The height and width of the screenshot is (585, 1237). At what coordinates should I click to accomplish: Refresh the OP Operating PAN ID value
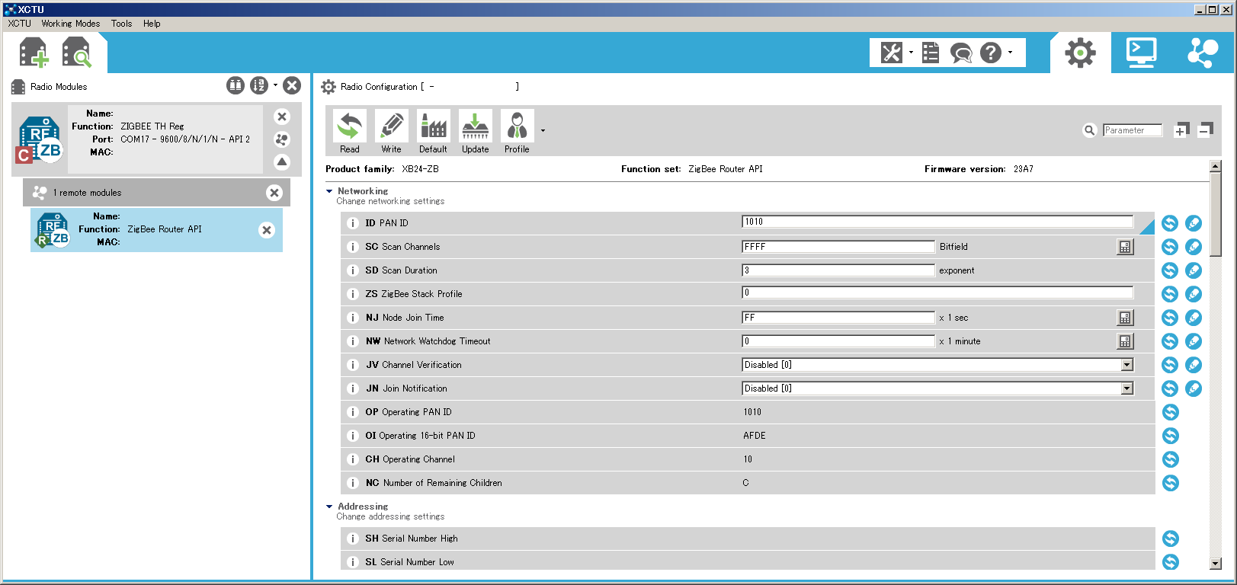(x=1170, y=412)
